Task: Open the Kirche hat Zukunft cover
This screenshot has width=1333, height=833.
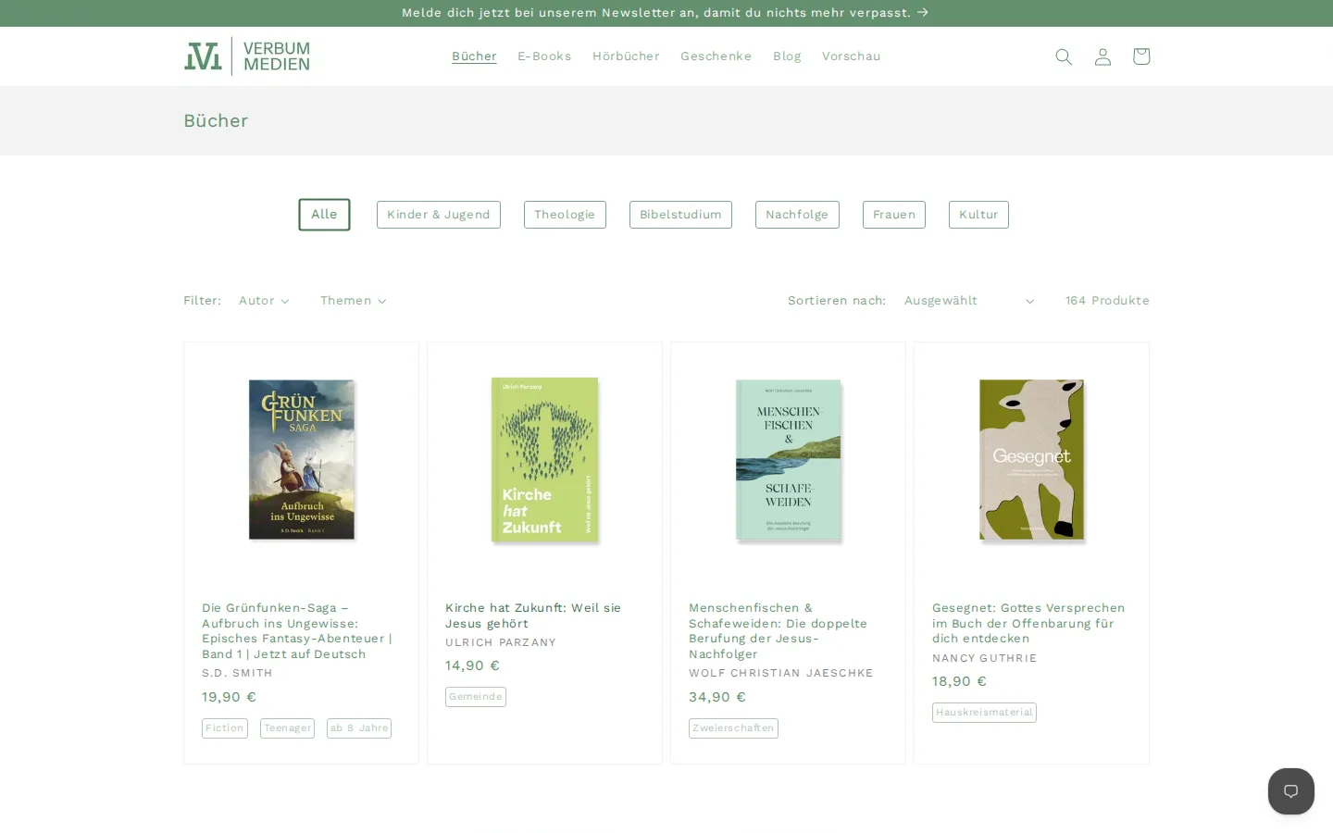Action: tap(545, 459)
